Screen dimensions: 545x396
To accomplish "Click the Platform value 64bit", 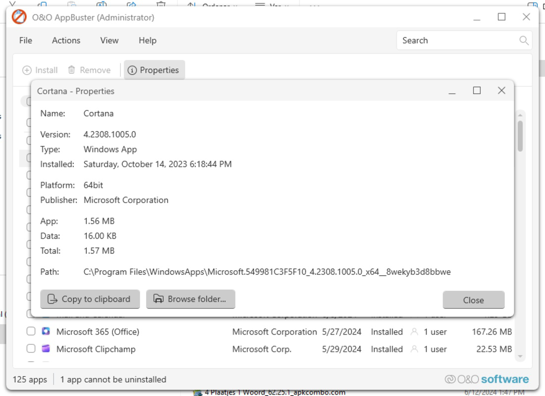I will click(x=93, y=185).
